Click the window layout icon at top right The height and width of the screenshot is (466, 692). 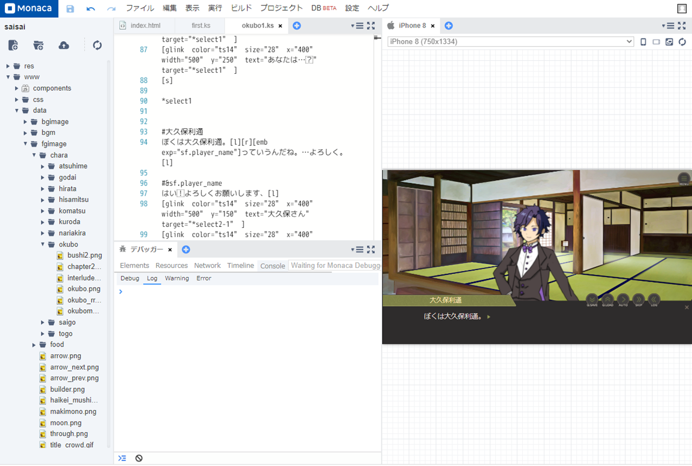(x=682, y=8)
